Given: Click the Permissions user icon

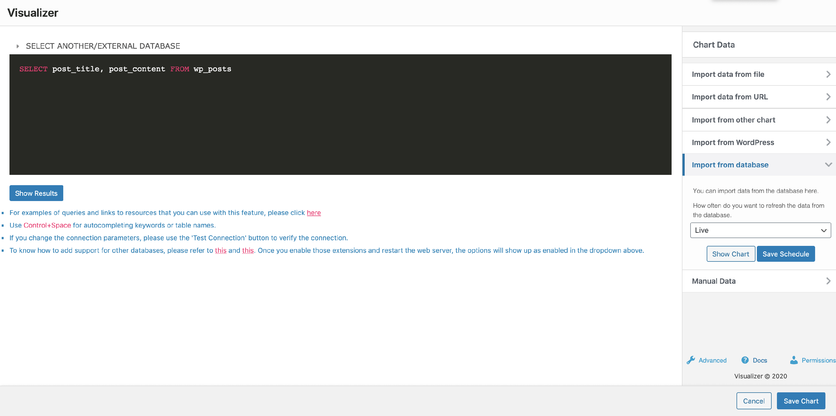Looking at the screenshot, I should click(794, 360).
